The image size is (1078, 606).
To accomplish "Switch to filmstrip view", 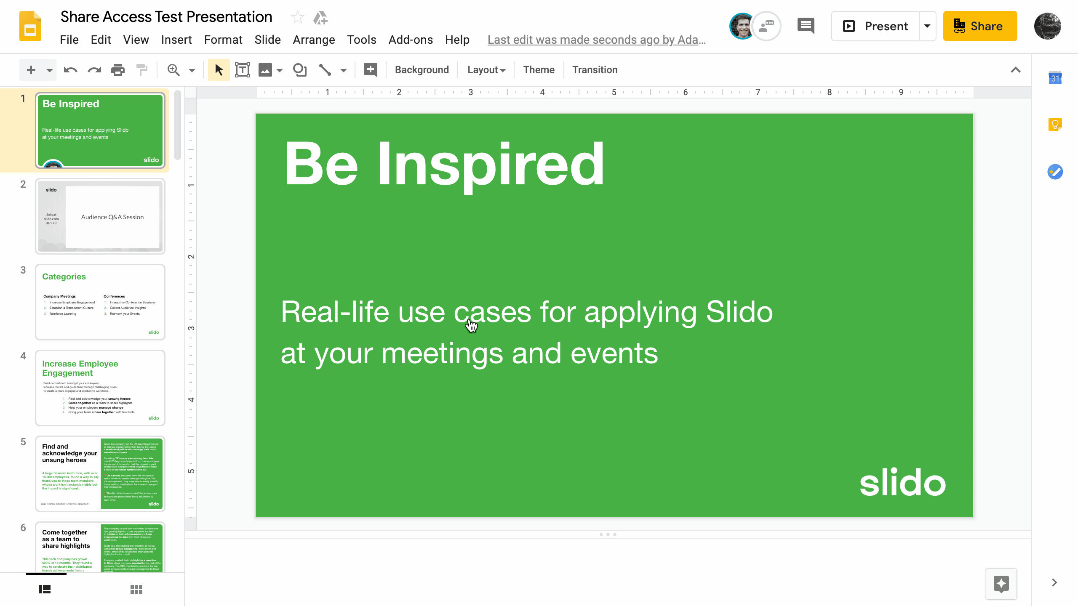I will click(x=45, y=589).
